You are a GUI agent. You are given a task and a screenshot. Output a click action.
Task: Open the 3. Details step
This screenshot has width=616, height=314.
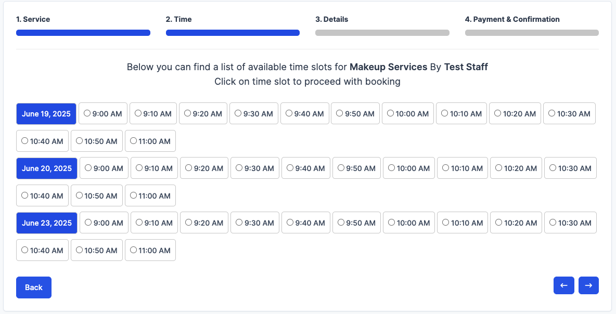tap(331, 19)
